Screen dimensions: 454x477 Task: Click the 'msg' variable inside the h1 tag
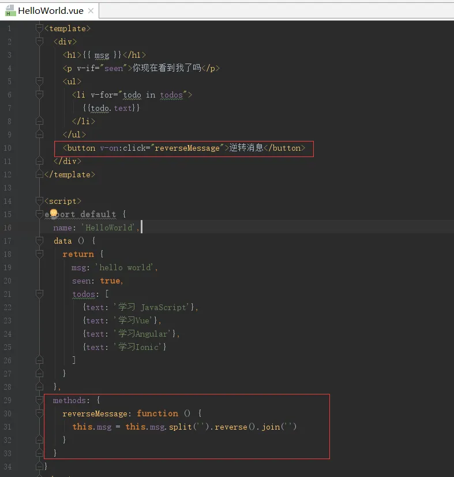tap(102, 55)
